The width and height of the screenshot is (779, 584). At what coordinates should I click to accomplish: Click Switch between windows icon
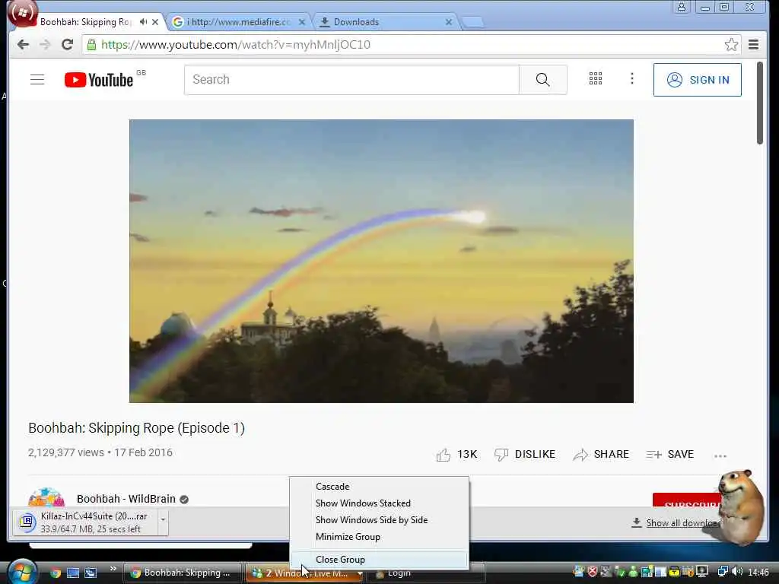pyautogui.click(x=90, y=573)
